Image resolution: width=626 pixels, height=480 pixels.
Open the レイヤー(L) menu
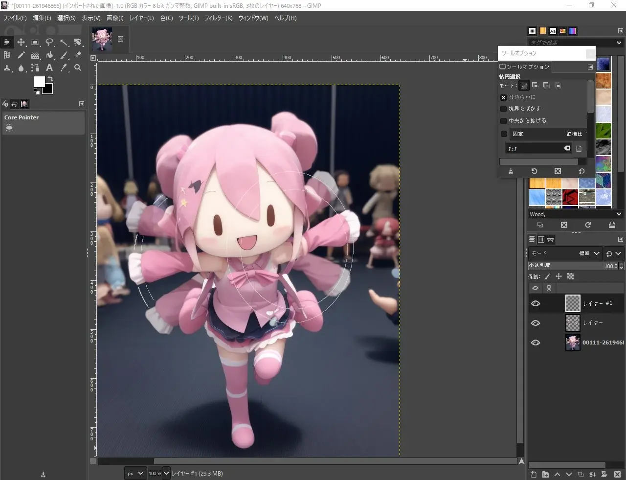[141, 18]
